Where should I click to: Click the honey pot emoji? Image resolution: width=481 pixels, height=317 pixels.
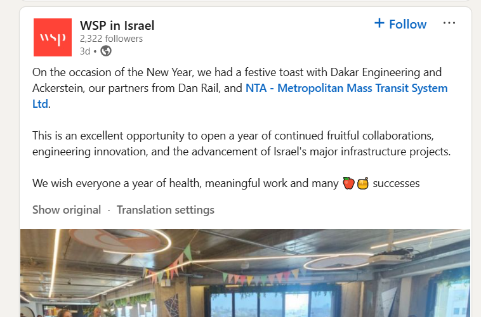[x=363, y=183]
